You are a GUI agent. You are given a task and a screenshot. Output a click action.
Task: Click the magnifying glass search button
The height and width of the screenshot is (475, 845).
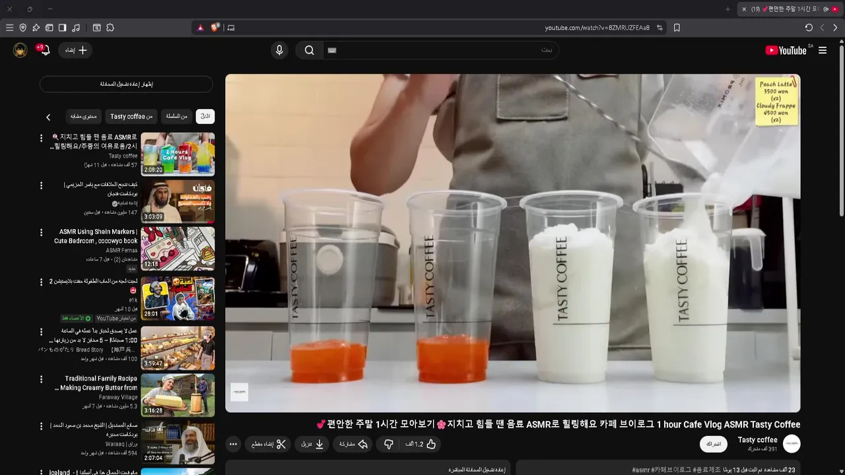point(309,50)
